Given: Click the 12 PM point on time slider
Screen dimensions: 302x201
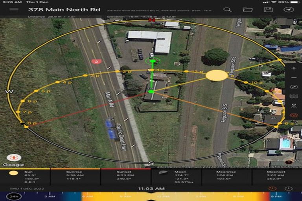Looking at the screenshot, I should point(160,196).
